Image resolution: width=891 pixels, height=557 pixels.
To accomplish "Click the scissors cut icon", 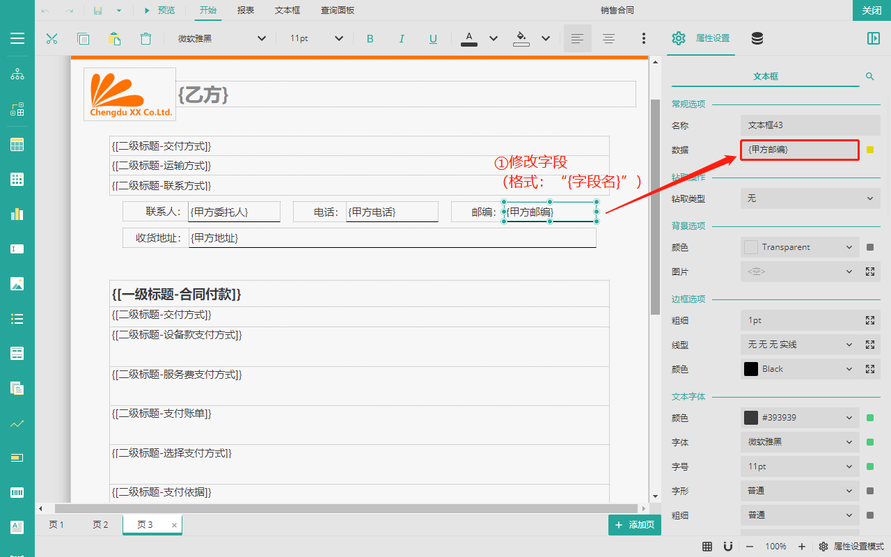I will click(x=52, y=39).
